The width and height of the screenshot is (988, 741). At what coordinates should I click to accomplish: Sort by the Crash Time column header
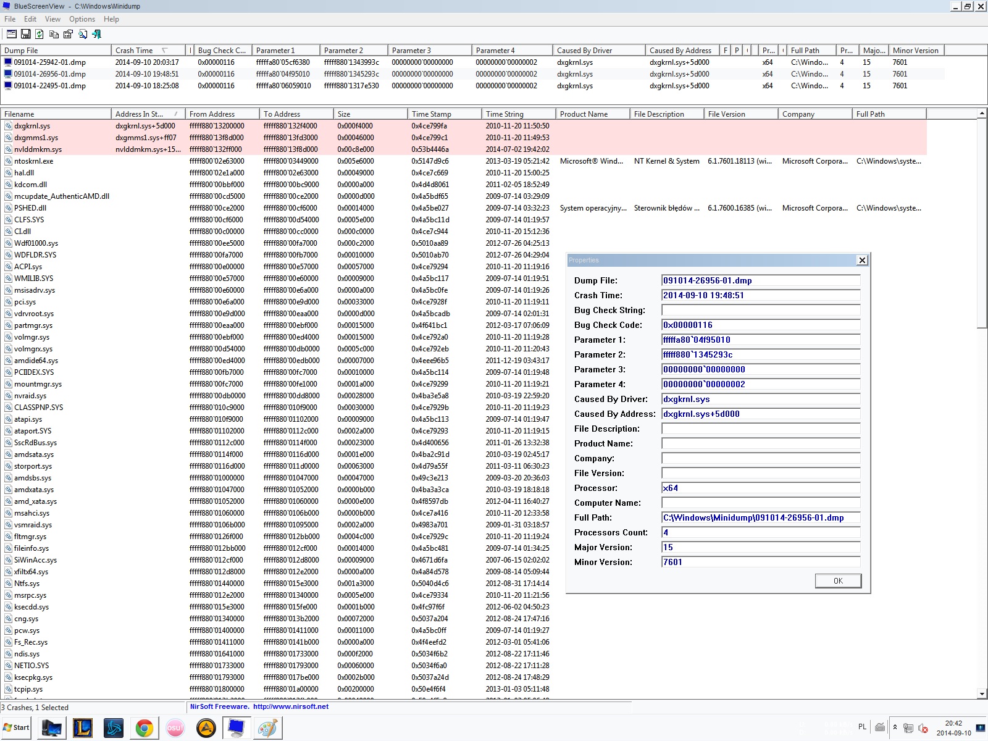(148, 51)
